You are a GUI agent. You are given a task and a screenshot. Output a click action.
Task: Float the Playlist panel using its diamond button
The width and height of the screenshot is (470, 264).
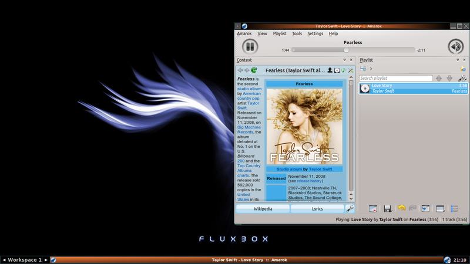point(458,60)
